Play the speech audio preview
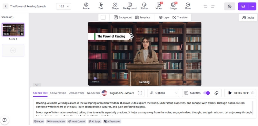Screen dimensions: 258x126 230,93
